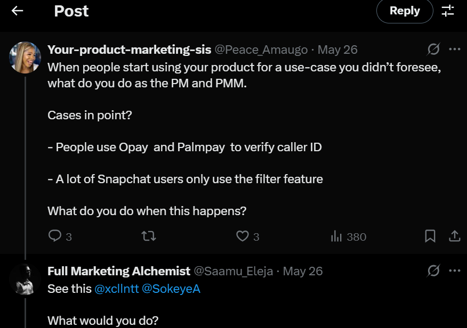Click the @Peace_Amaugo handle

(261, 50)
